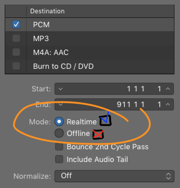Click the Start field down chevron
The width and height of the screenshot is (180, 188).
(60, 89)
